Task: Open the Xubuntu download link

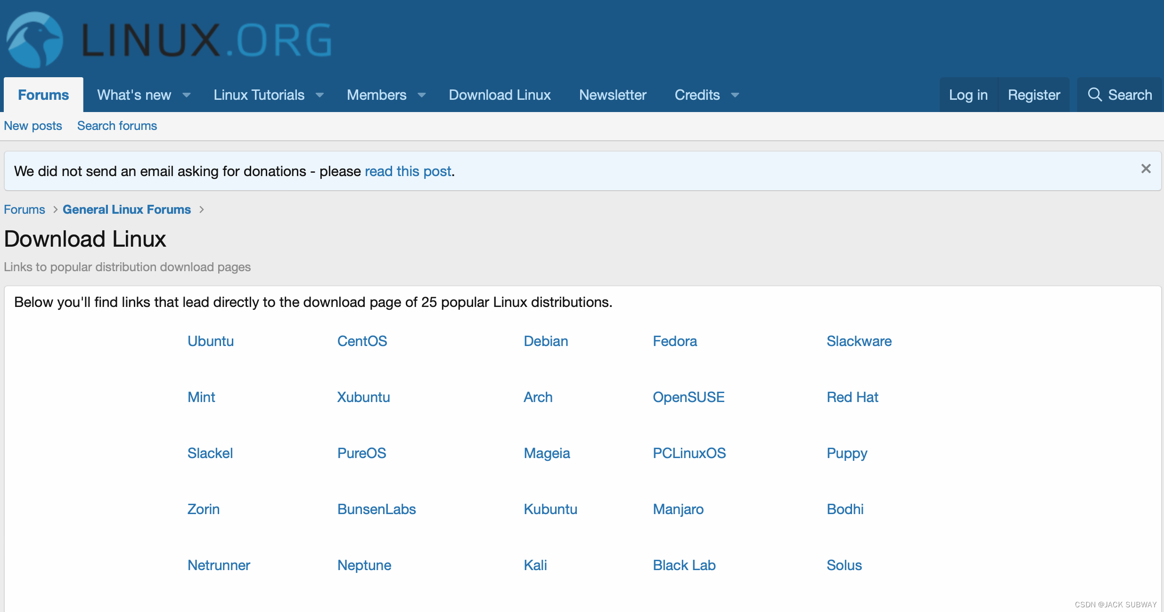Action: point(363,397)
